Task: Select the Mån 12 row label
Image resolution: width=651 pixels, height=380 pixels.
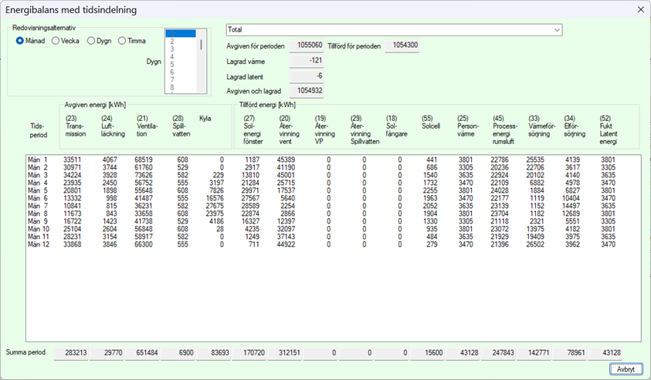Action: tap(38, 245)
